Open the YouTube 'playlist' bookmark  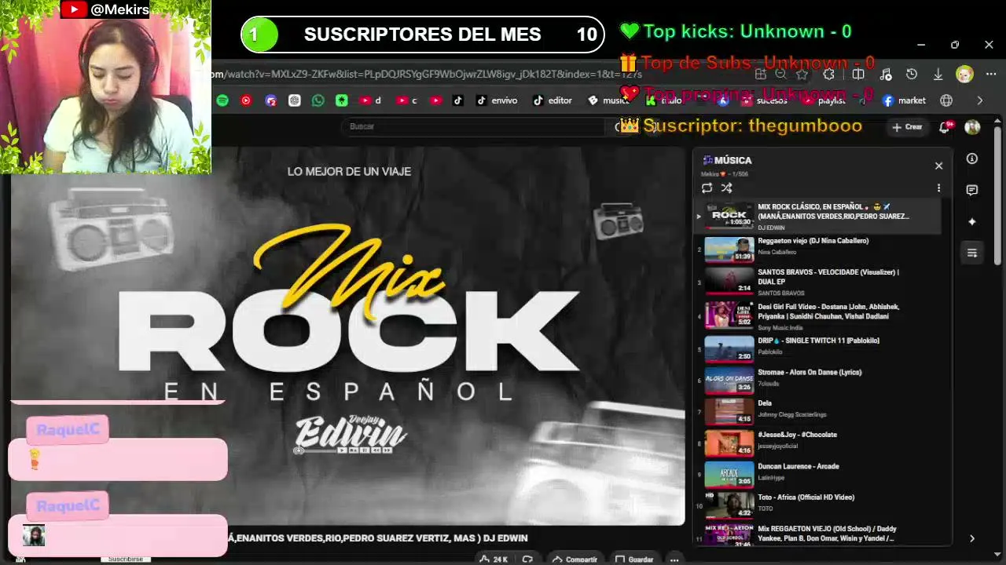pos(824,100)
